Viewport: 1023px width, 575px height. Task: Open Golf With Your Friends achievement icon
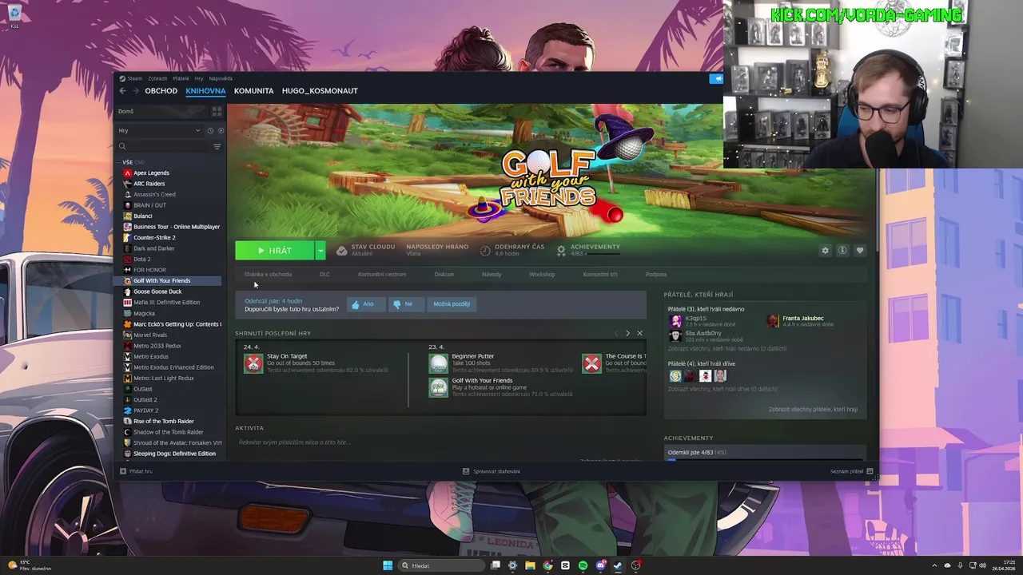pyautogui.click(x=439, y=387)
